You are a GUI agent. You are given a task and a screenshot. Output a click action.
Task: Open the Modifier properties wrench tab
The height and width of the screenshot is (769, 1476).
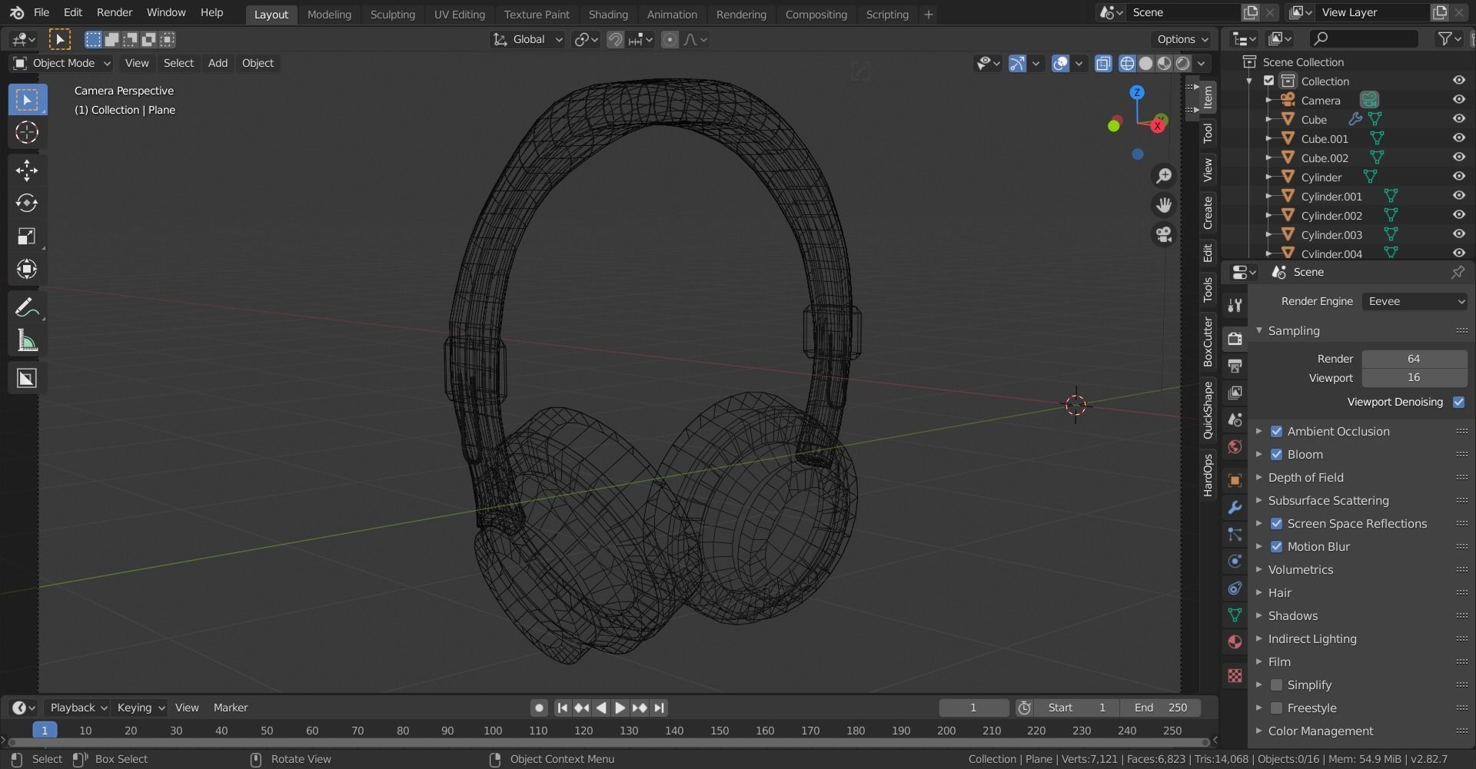(1235, 508)
